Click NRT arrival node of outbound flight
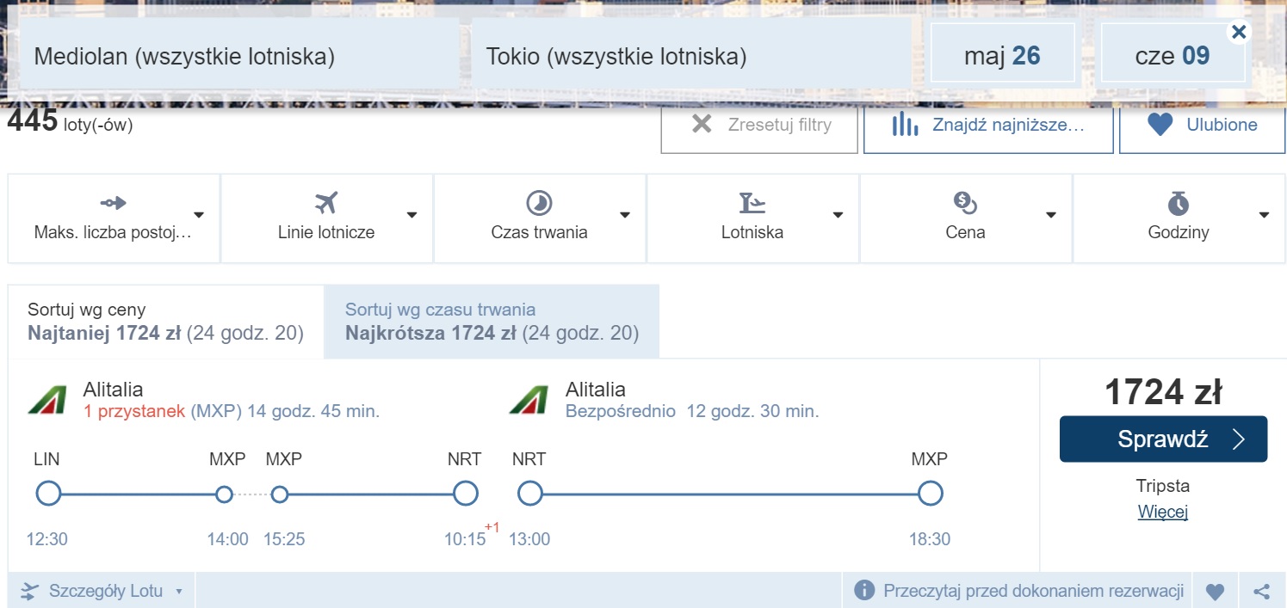The width and height of the screenshot is (1287, 608). pyautogui.click(x=465, y=494)
